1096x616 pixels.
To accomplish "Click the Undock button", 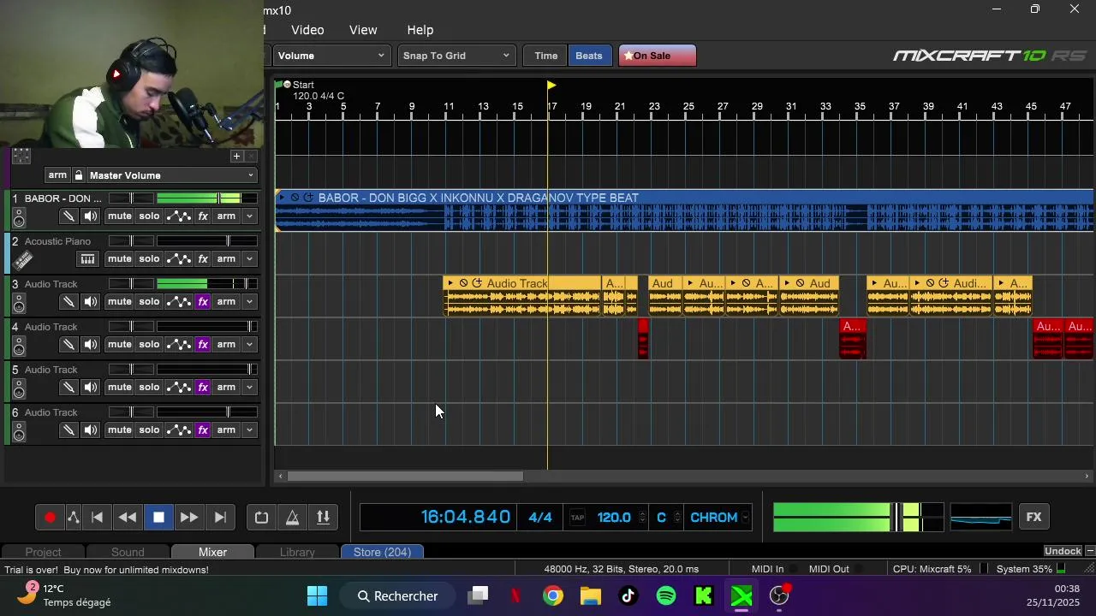I will [x=1063, y=551].
